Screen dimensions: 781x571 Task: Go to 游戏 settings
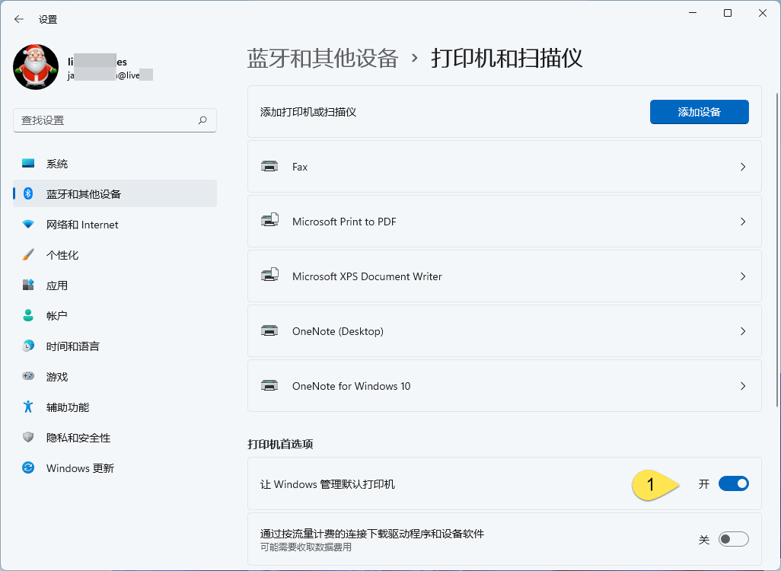click(x=114, y=376)
